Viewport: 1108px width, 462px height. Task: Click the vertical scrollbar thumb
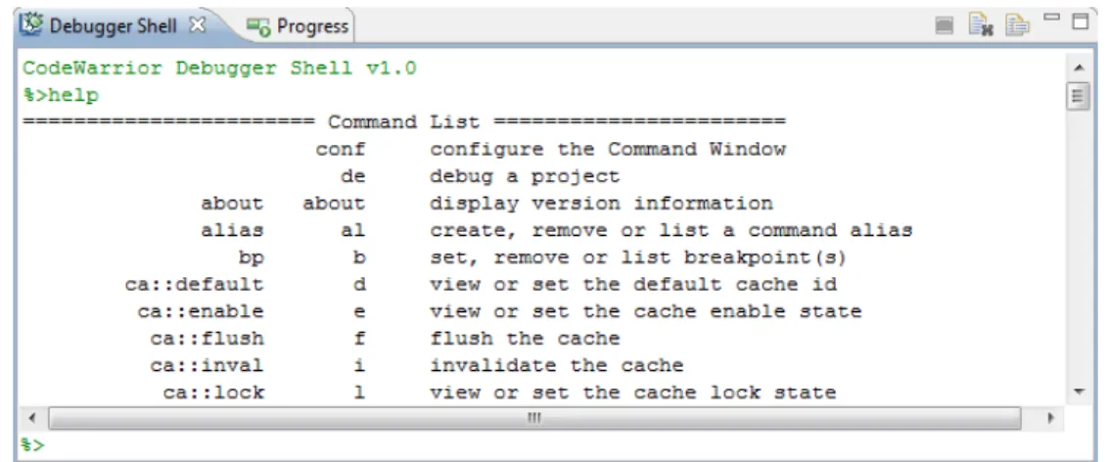[1079, 95]
